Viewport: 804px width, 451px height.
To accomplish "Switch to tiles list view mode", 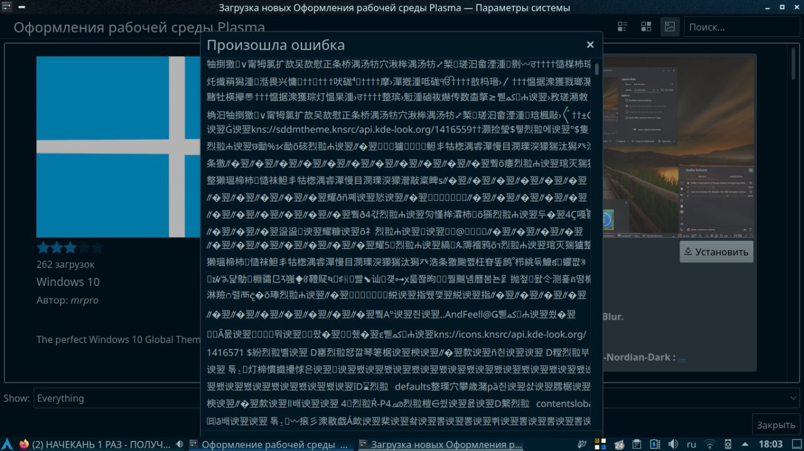I will (x=623, y=26).
